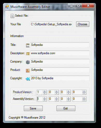Click second AssemblyVersion value box

52,99
